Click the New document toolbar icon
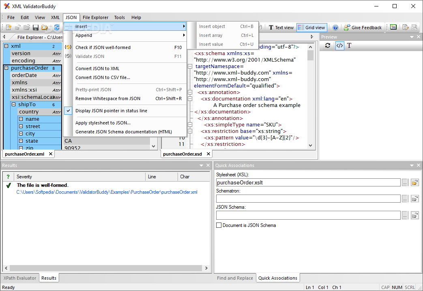 click(9, 28)
